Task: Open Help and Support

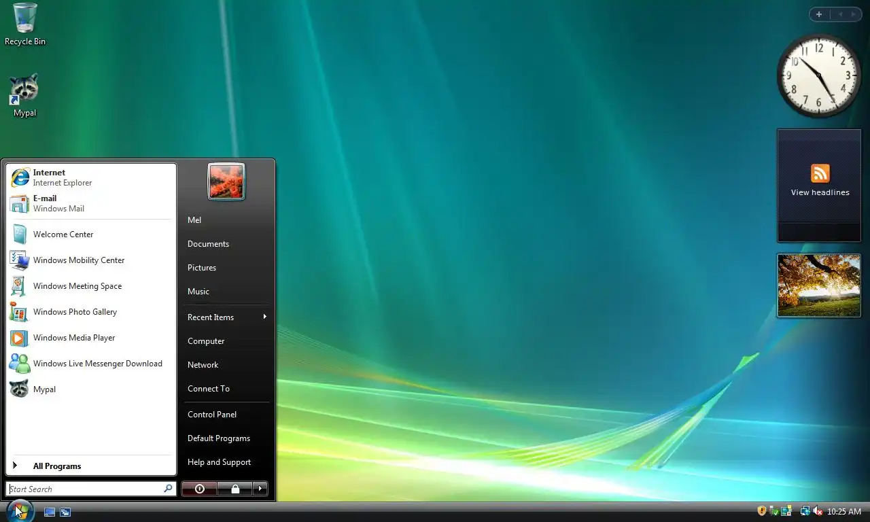Action: click(226, 462)
